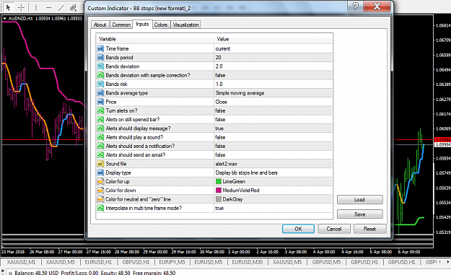Open the About tab

point(100,25)
